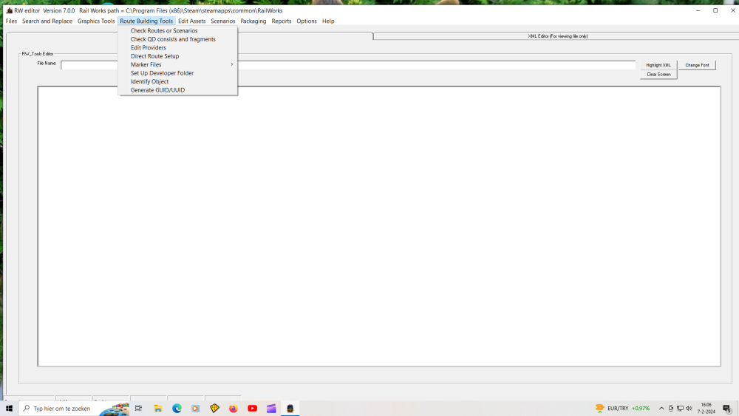739x416 pixels.
Task: Click the File Name input field
Action: coord(347,65)
